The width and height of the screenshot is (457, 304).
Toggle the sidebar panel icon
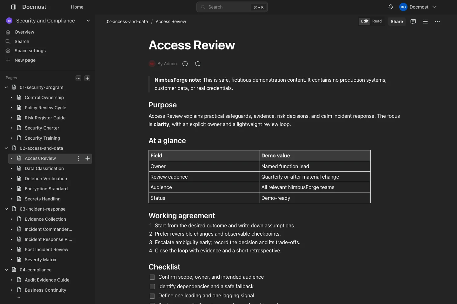(14, 7)
